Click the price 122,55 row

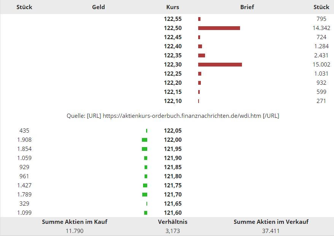point(173,19)
